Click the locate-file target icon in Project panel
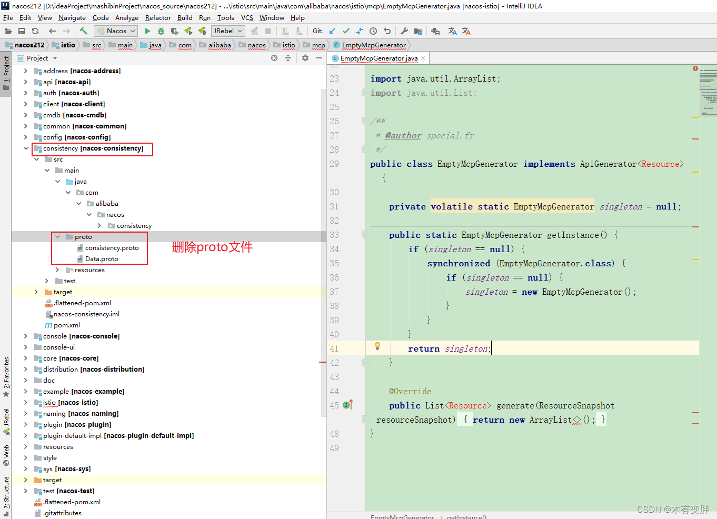The image size is (717, 519). click(x=274, y=58)
